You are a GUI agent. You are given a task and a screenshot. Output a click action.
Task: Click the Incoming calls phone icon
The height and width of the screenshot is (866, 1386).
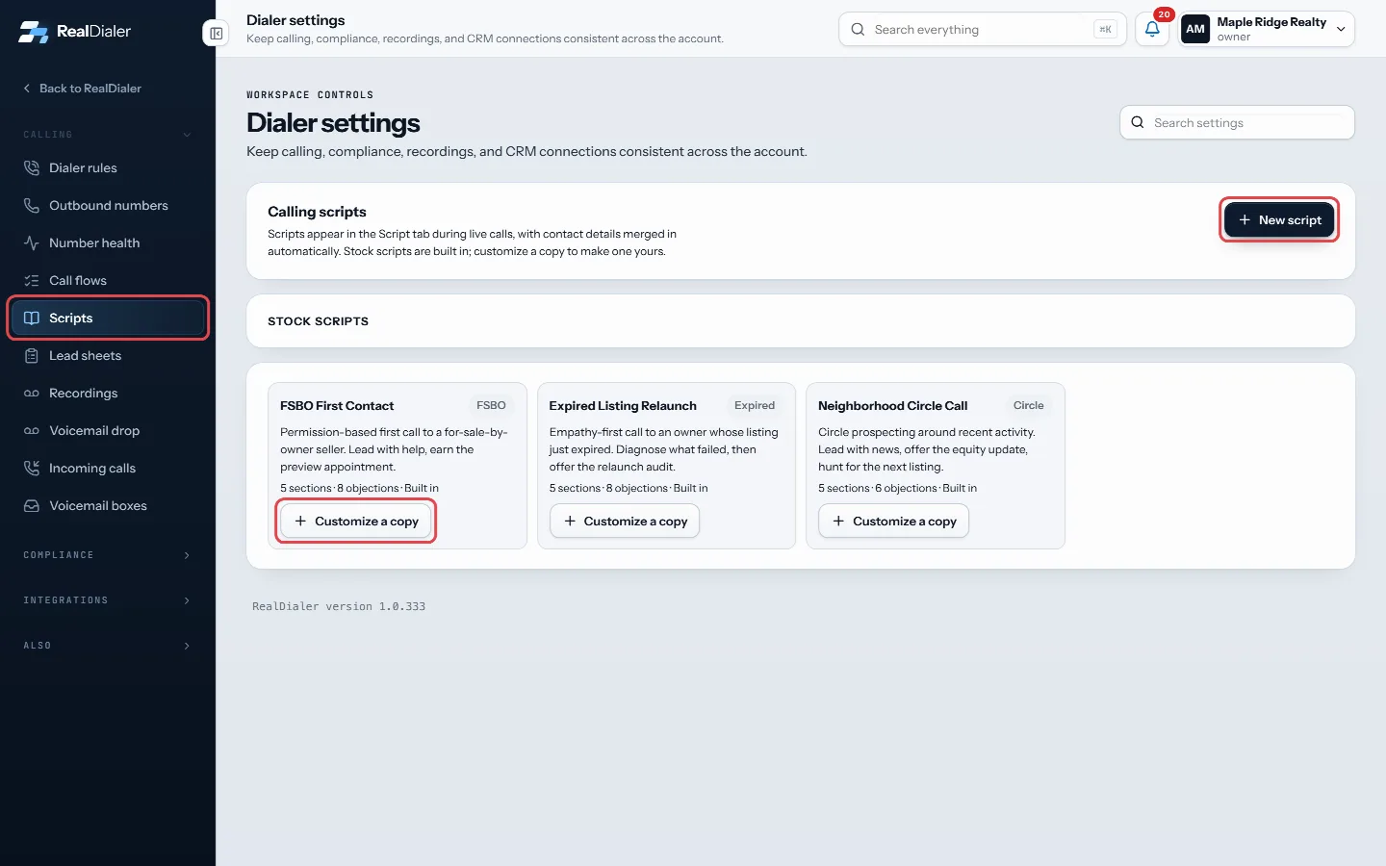32,468
